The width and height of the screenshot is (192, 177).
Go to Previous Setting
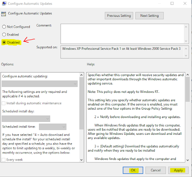tap(119, 16)
